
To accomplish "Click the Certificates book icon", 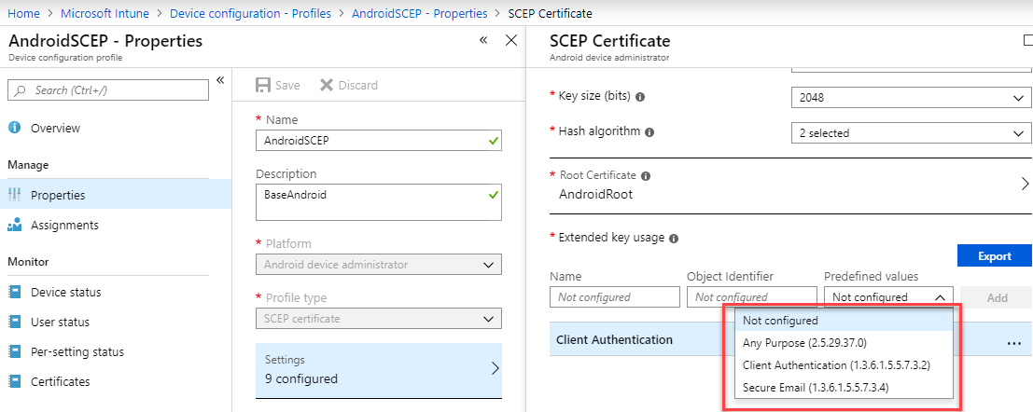I will [x=14, y=381].
